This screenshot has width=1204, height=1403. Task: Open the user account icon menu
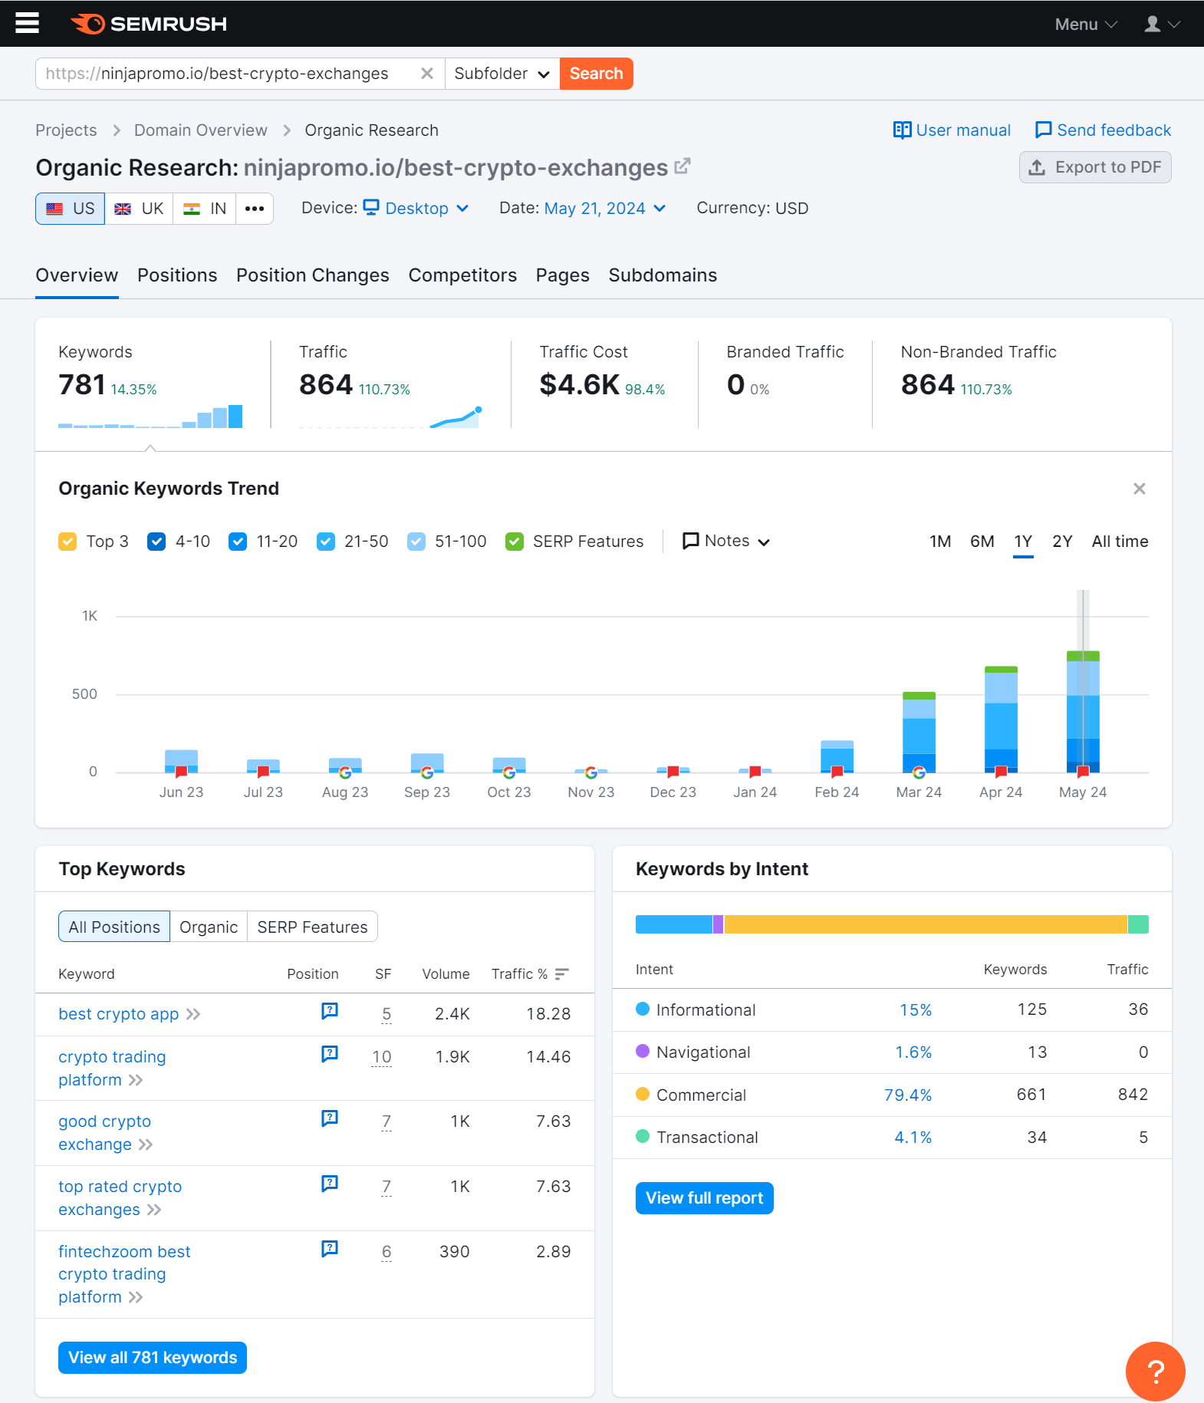(x=1161, y=24)
